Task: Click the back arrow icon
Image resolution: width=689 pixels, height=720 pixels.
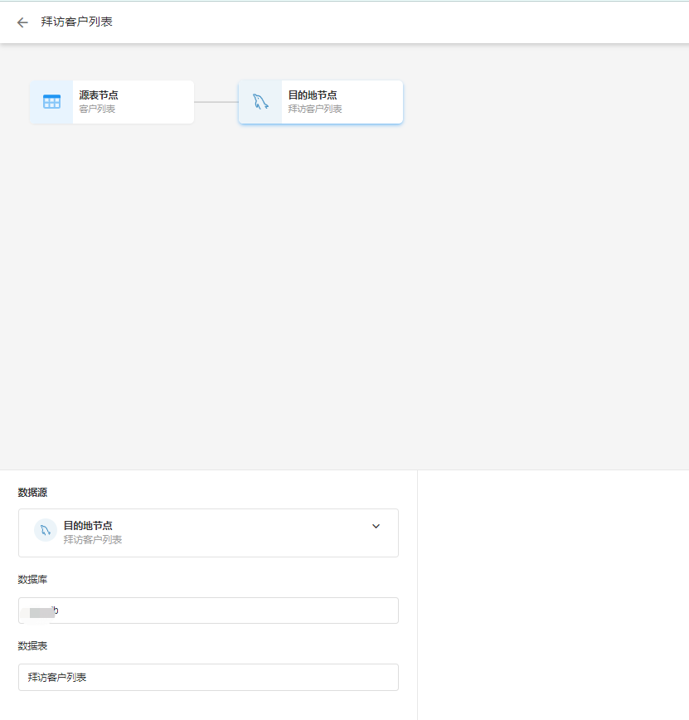Action: 22,22
